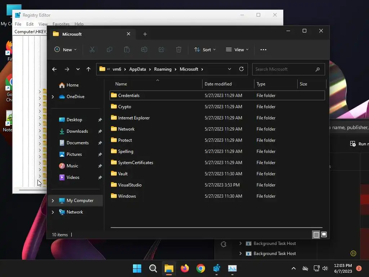Click the Cut scissors icon in toolbar
Screen dimensions: 369x277
92,49
